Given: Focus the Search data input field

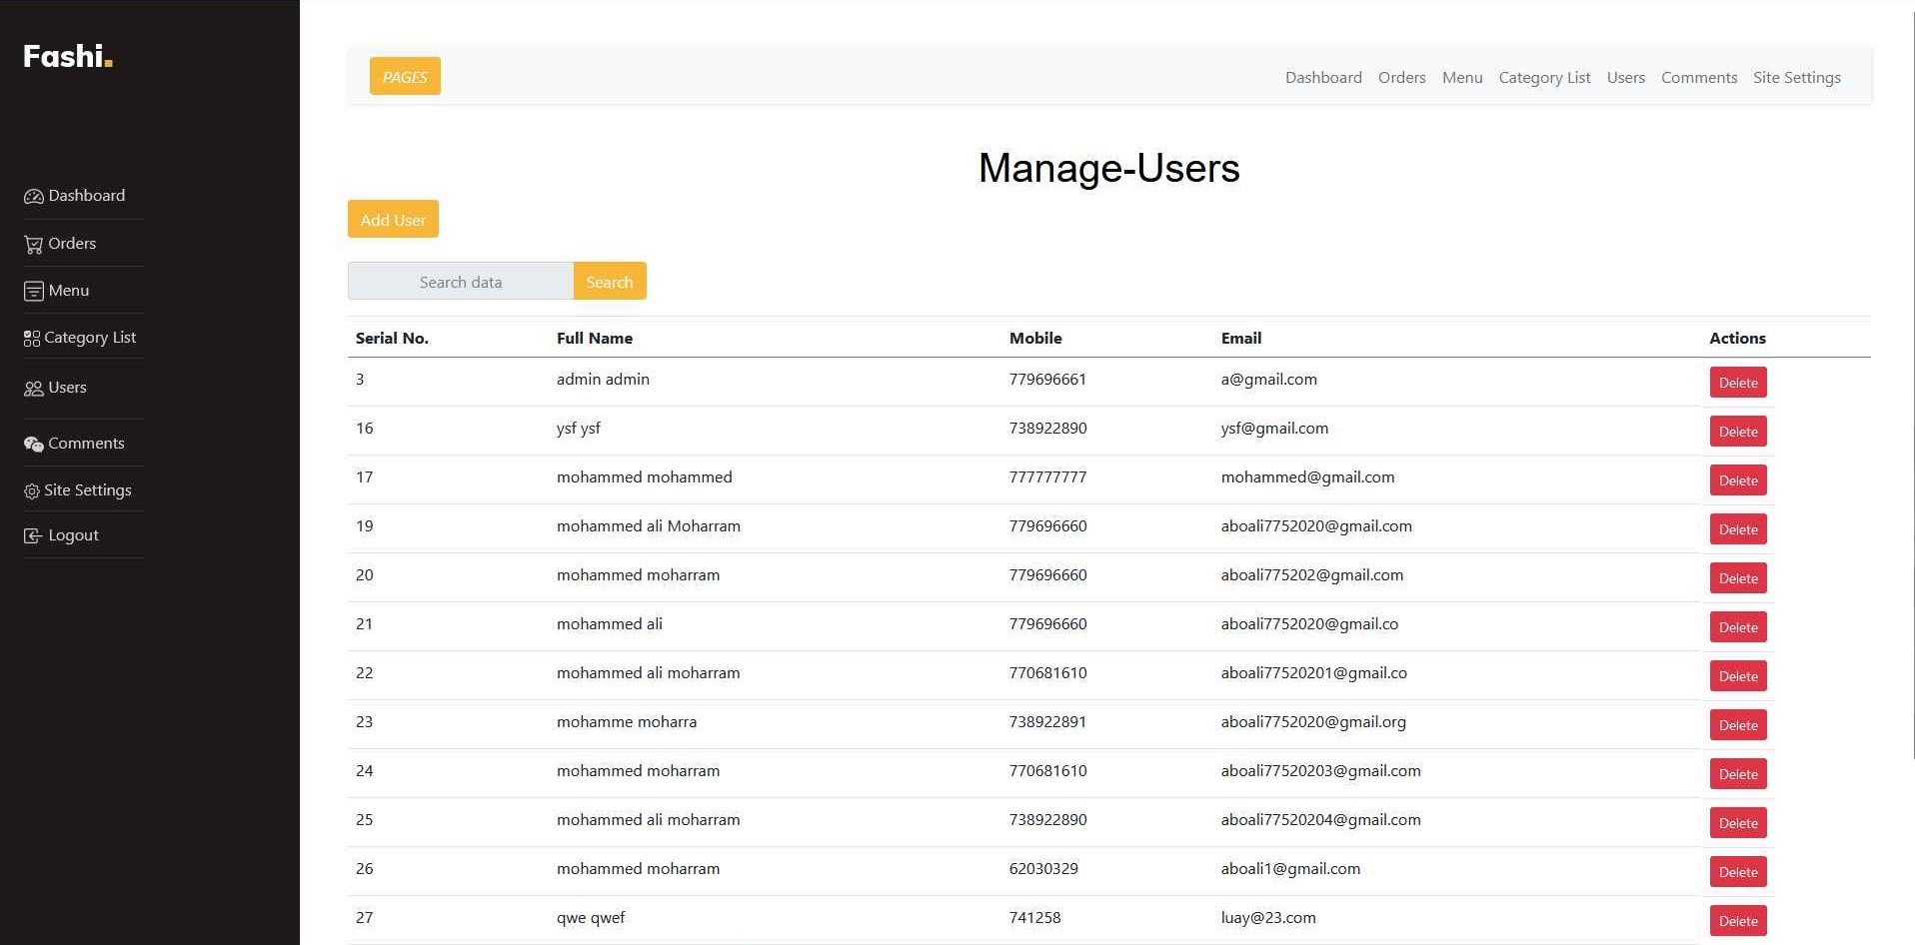Looking at the screenshot, I should click(x=461, y=282).
